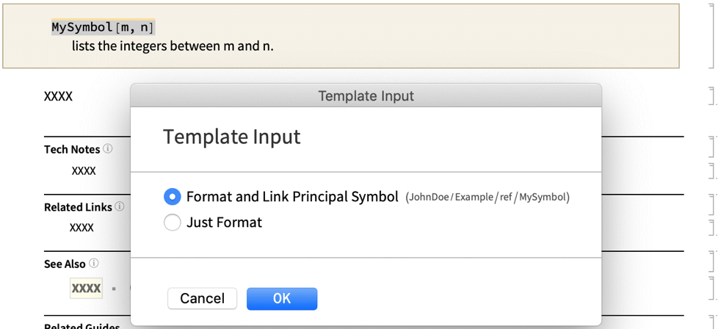This screenshot has width=718, height=329.
Task: Cancel the Template Input dialog
Action: point(202,298)
